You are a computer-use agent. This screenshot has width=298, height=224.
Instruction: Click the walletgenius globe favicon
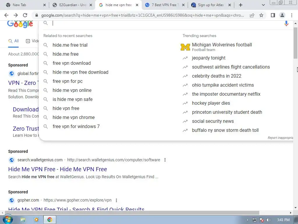12,160
